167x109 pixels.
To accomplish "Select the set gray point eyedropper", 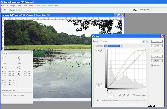I will pos(124,95).
